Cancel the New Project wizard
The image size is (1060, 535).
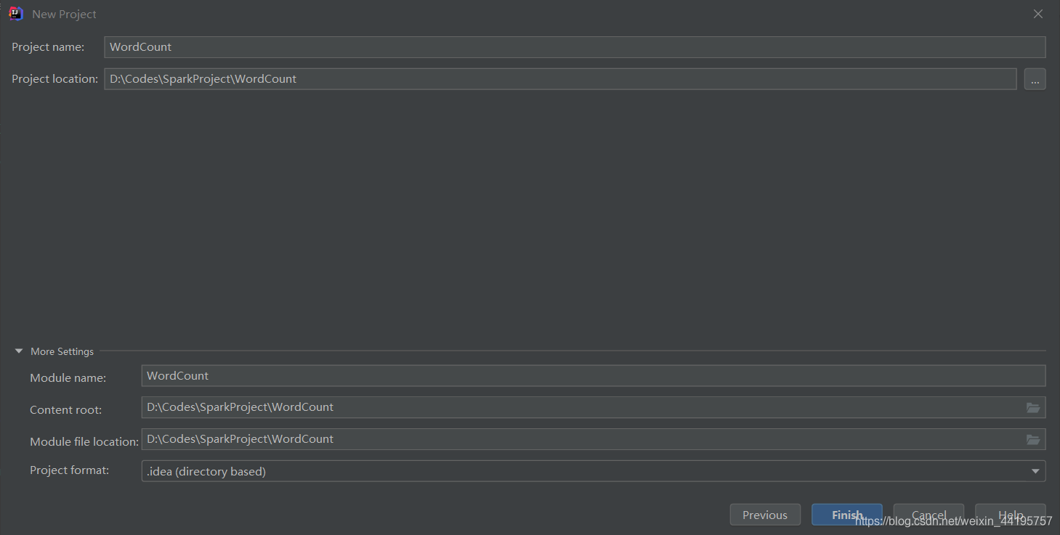pyautogui.click(x=928, y=515)
